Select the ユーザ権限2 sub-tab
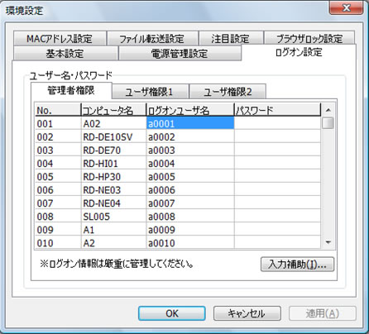Image resolution: width=369 pixels, height=334 pixels. click(x=228, y=92)
